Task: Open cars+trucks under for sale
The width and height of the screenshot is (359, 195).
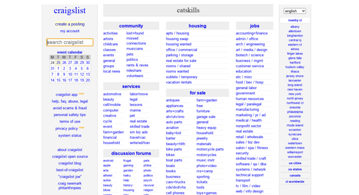Action: [x=176, y=182]
